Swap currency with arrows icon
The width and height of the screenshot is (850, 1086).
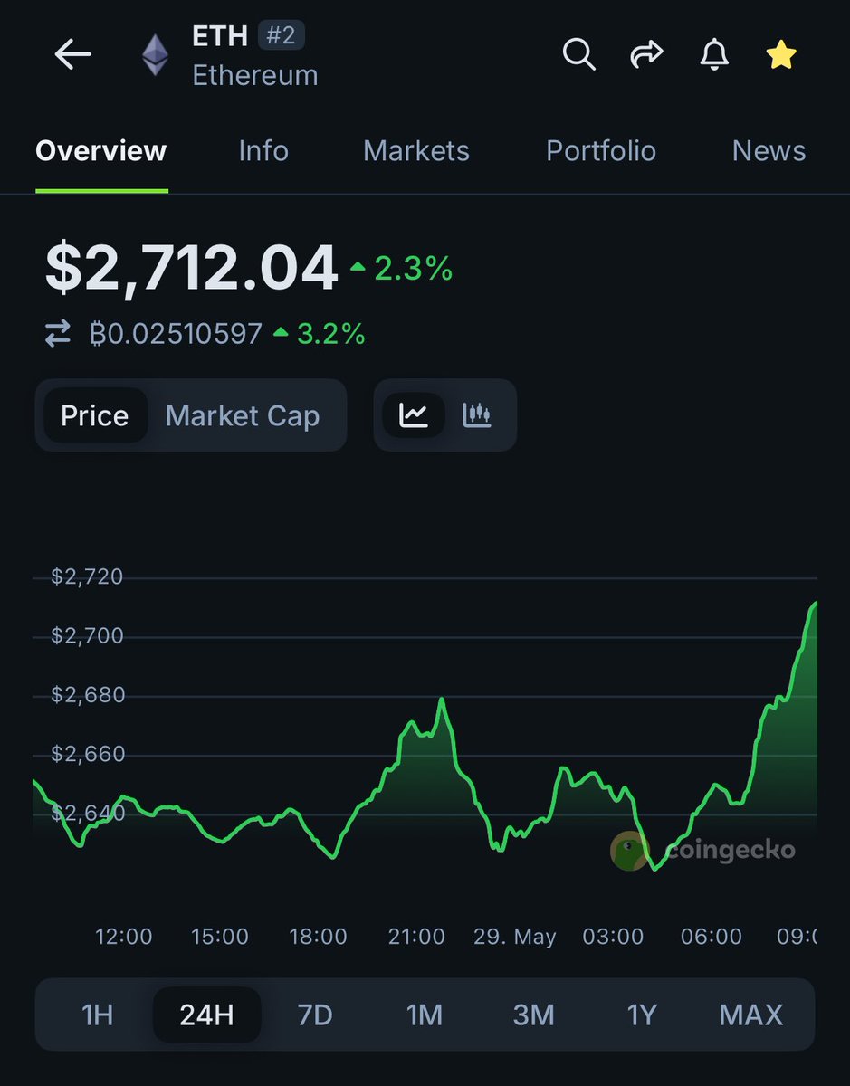pos(58,335)
